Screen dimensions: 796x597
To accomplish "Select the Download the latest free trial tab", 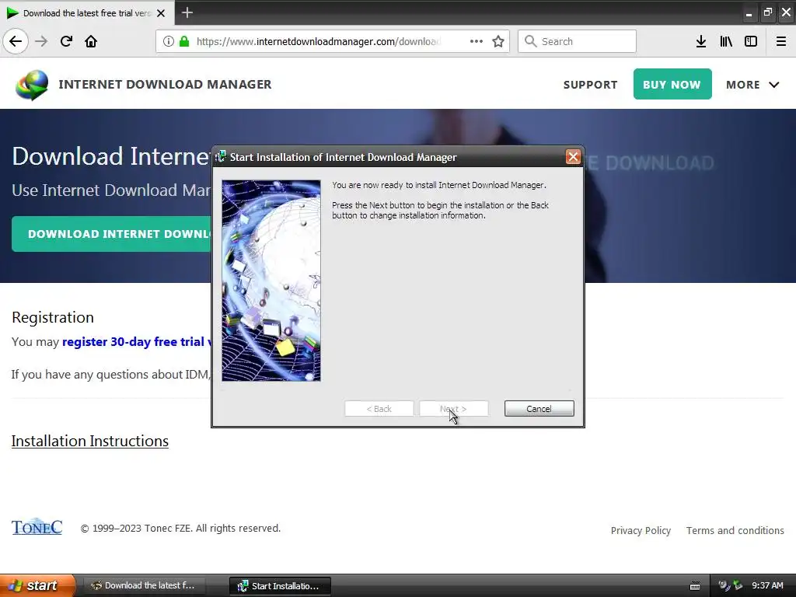I will 87,12.
